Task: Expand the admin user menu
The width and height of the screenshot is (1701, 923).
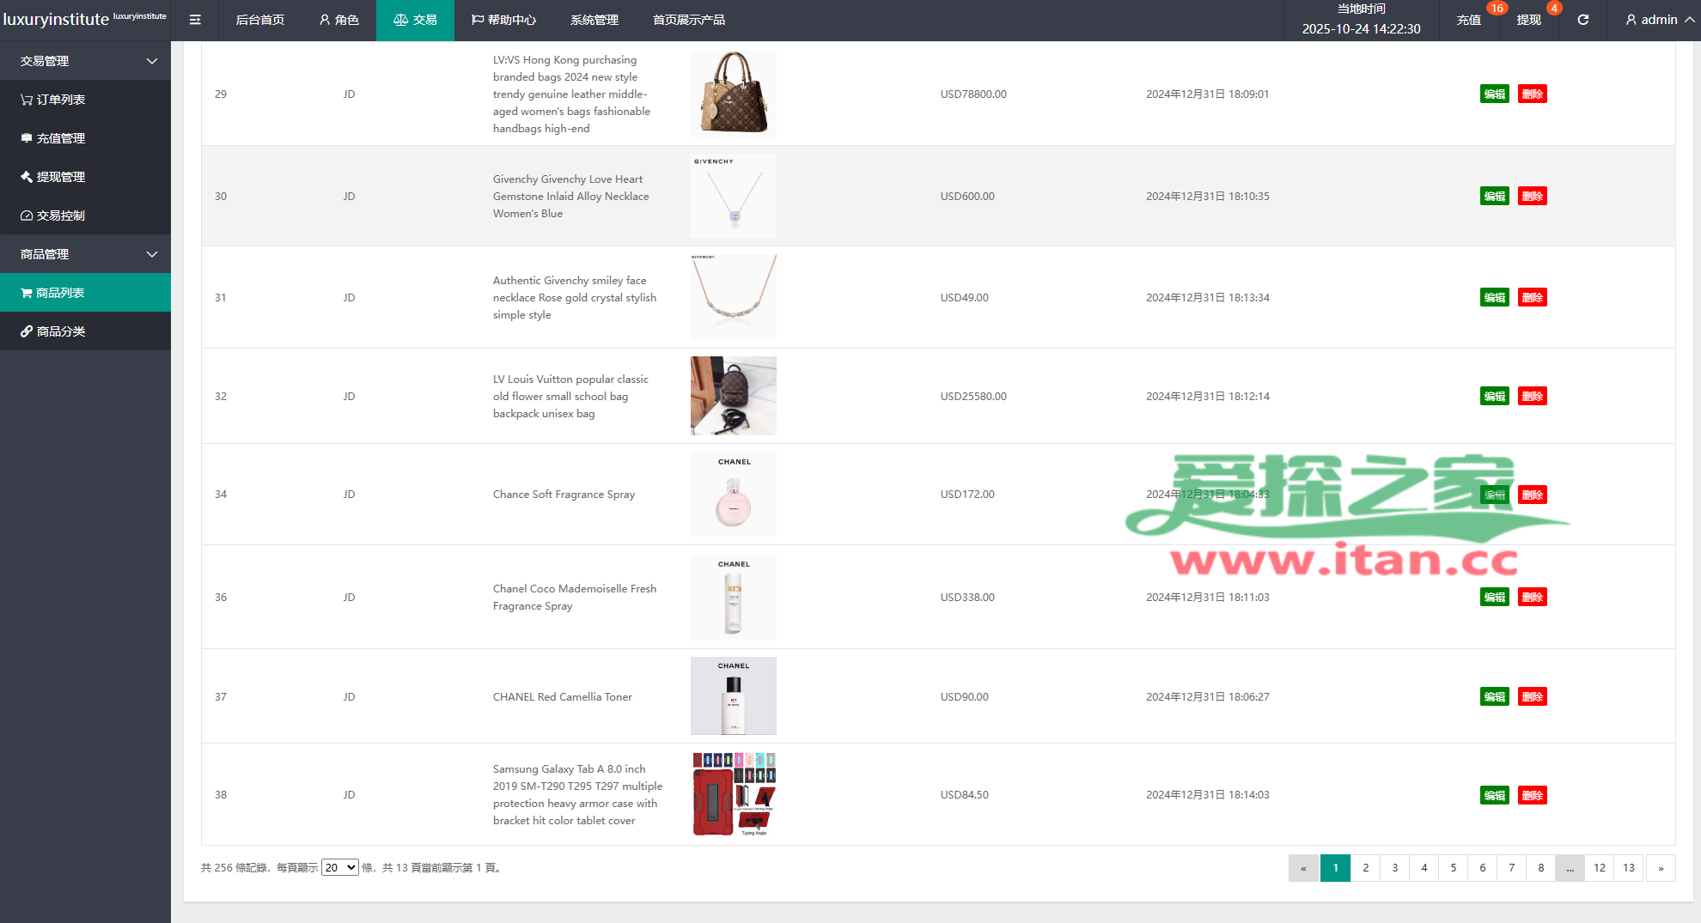Action: pyautogui.click(x=1658, y=20)
